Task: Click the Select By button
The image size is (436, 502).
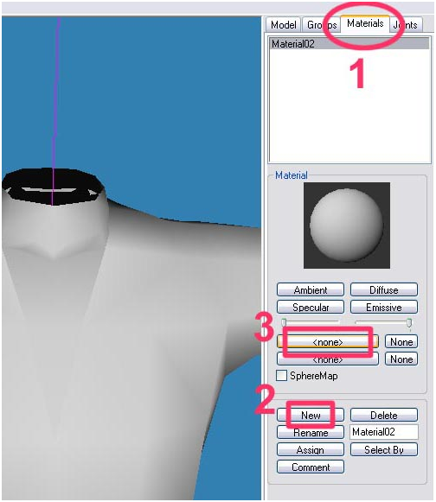Action: (x=384, y=449)
